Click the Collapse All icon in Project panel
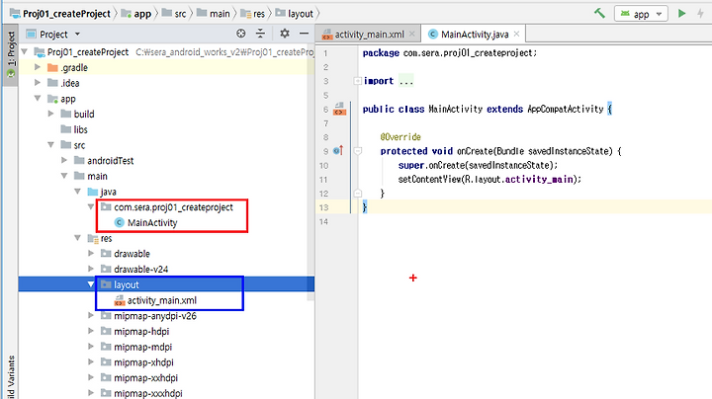Screen dimensions: 712x399 point(260,34)
